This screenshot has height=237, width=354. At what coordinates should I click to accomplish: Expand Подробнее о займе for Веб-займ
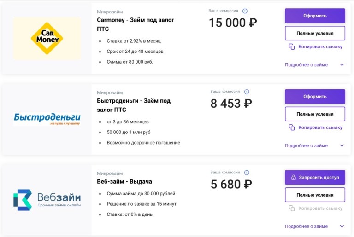coord(342,226)
